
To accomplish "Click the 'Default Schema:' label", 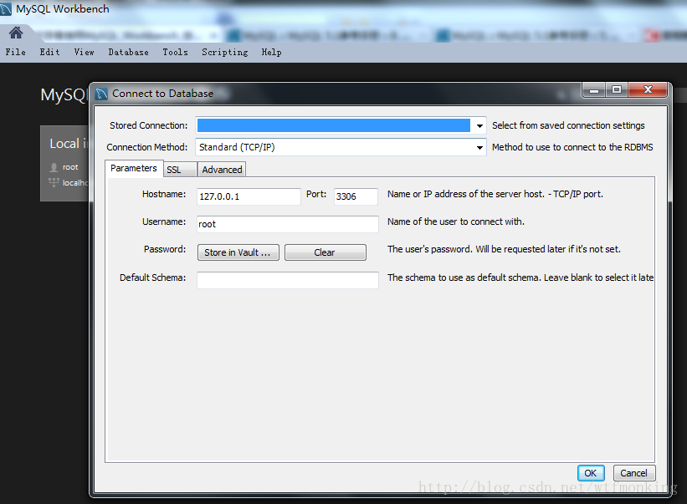I will pyautogui.click(x=152, y=277).
